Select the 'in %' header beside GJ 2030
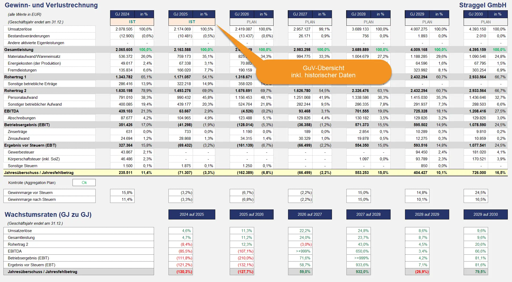Image resolution: width=512 pixels, height=282 pixels. click(498, 14)
